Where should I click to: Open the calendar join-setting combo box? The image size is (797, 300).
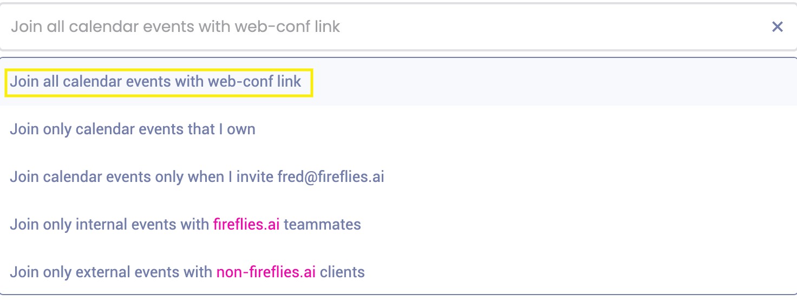(398, 27)
